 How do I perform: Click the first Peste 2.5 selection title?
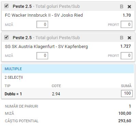(x=22, y=6)
